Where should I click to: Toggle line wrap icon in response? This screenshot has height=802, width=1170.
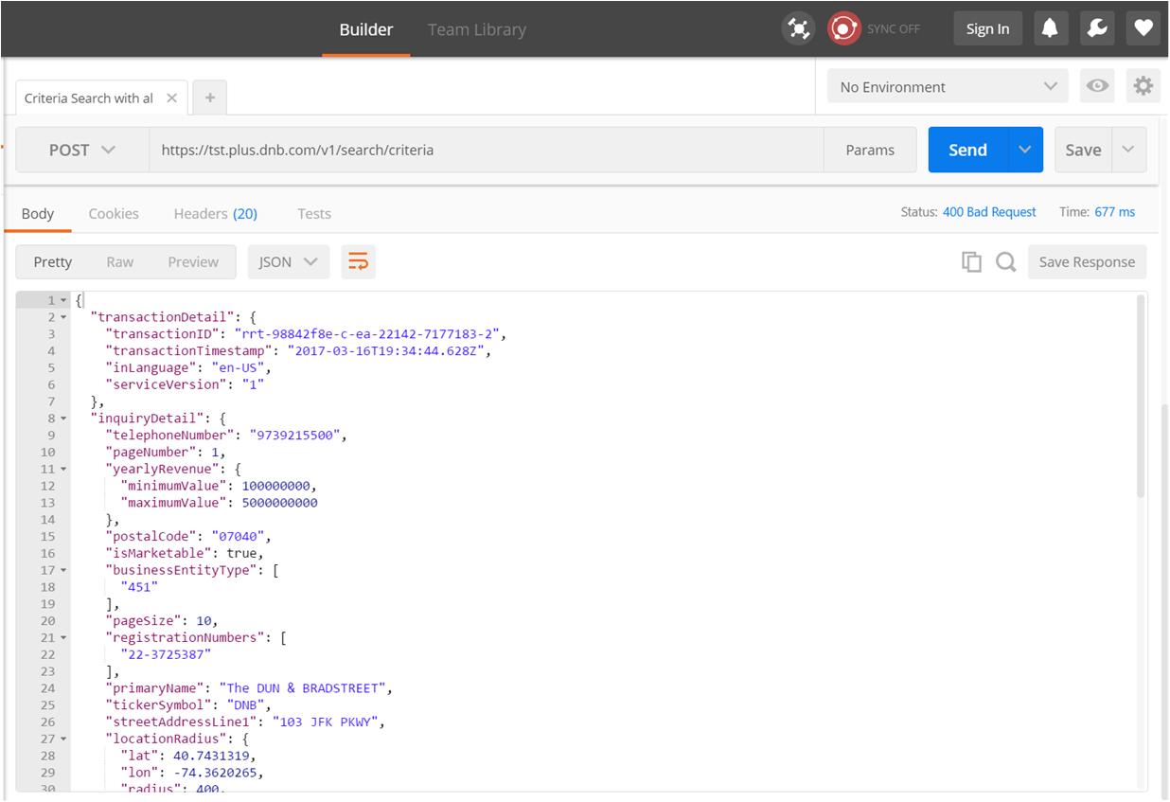pyautogui.click(x=358, y=262)
